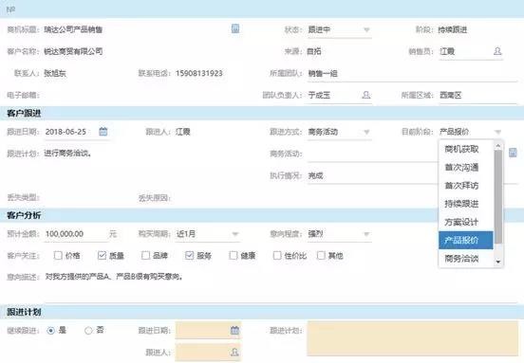The image size is (524, 363).
Task: Choose 首次拜访 in the stage list
Action: click(x=466, y=185)
